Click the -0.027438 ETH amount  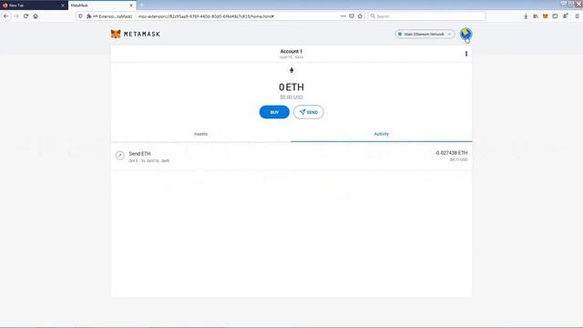[452, 153]
